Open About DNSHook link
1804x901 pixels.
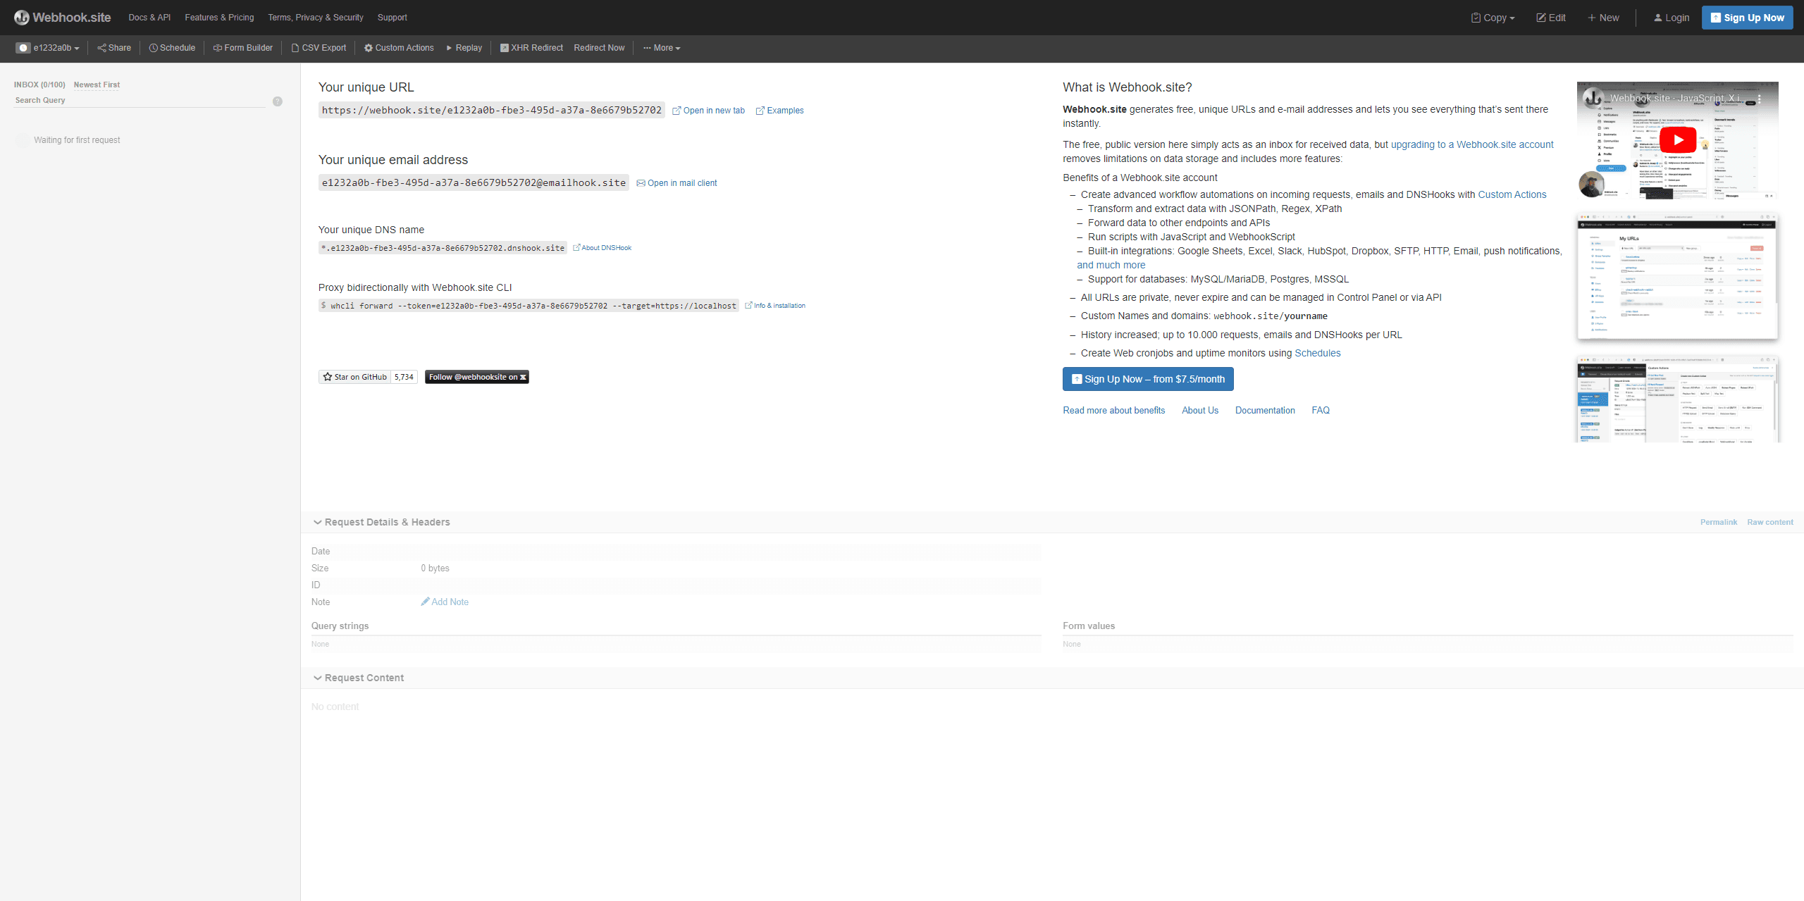[x=602, y=248]
